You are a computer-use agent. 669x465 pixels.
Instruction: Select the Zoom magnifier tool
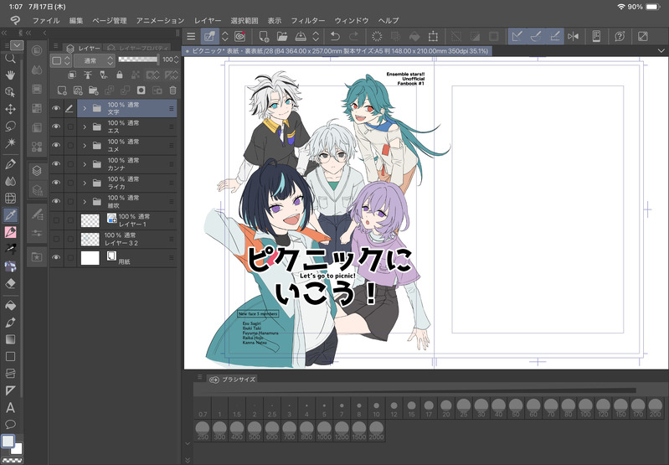[10, 58]
